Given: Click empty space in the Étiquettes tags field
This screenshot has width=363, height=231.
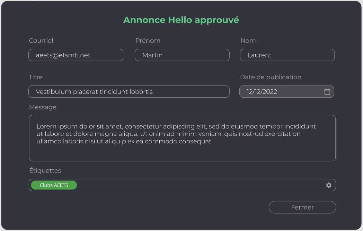Looking at the screenshot, I should click(201, 185).
